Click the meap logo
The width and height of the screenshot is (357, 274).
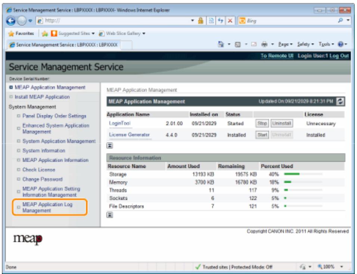pyautogui.click(x=28, y=239)
